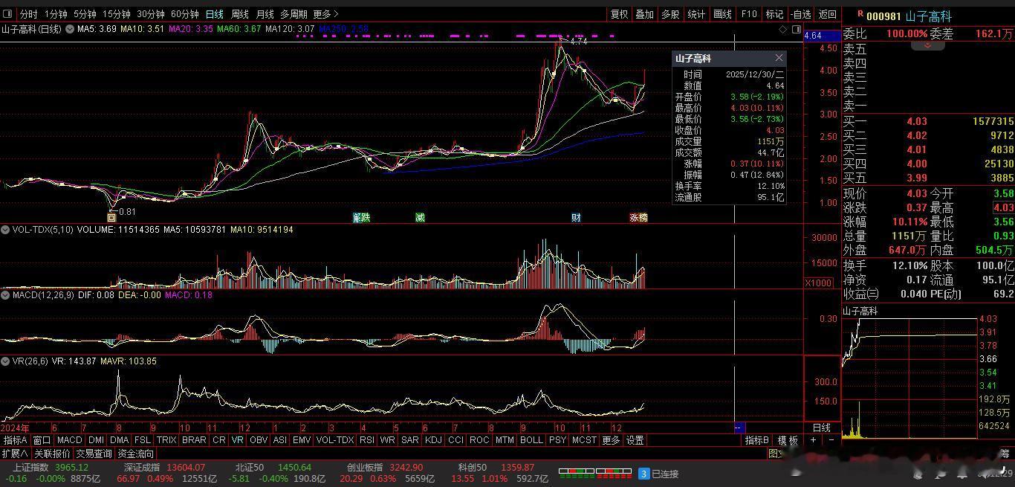Image resolution: width=1015 pixels, height=487 pixels.
Task: Click the 减 marker below the chart
Action: click(x=420, y=218)
